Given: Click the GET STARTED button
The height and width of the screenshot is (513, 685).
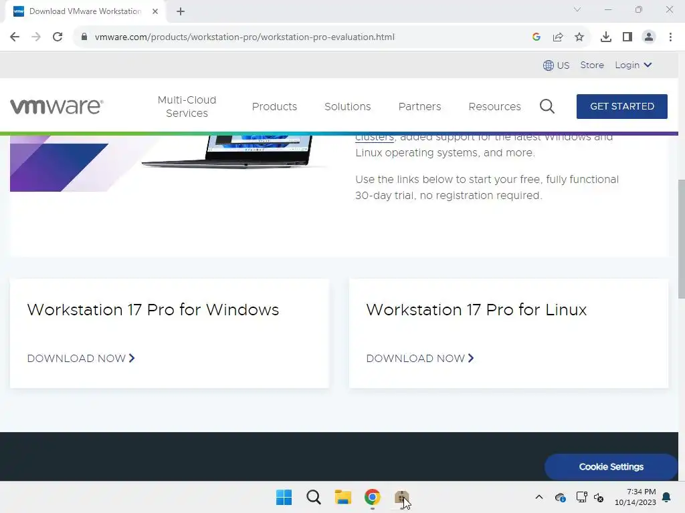Looking at the screenshot, I should coord(621,106).
